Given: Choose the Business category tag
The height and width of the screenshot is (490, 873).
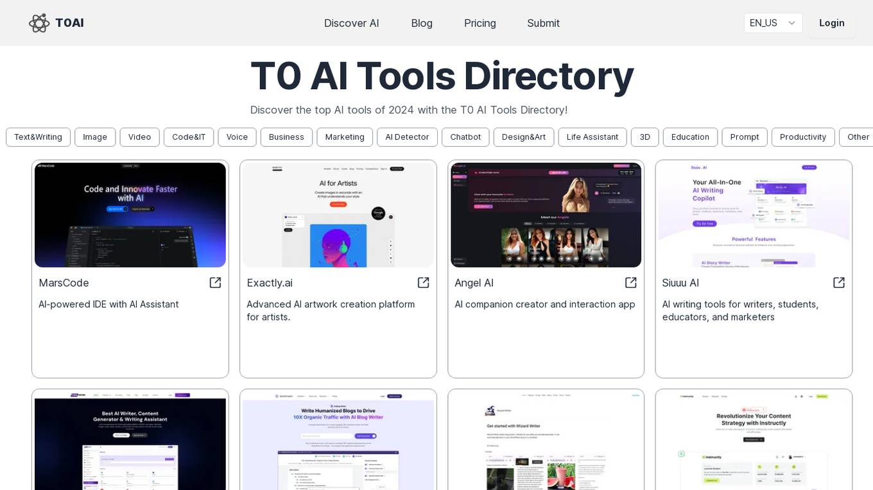Looking at the screenshot, I should pos(286,137).
